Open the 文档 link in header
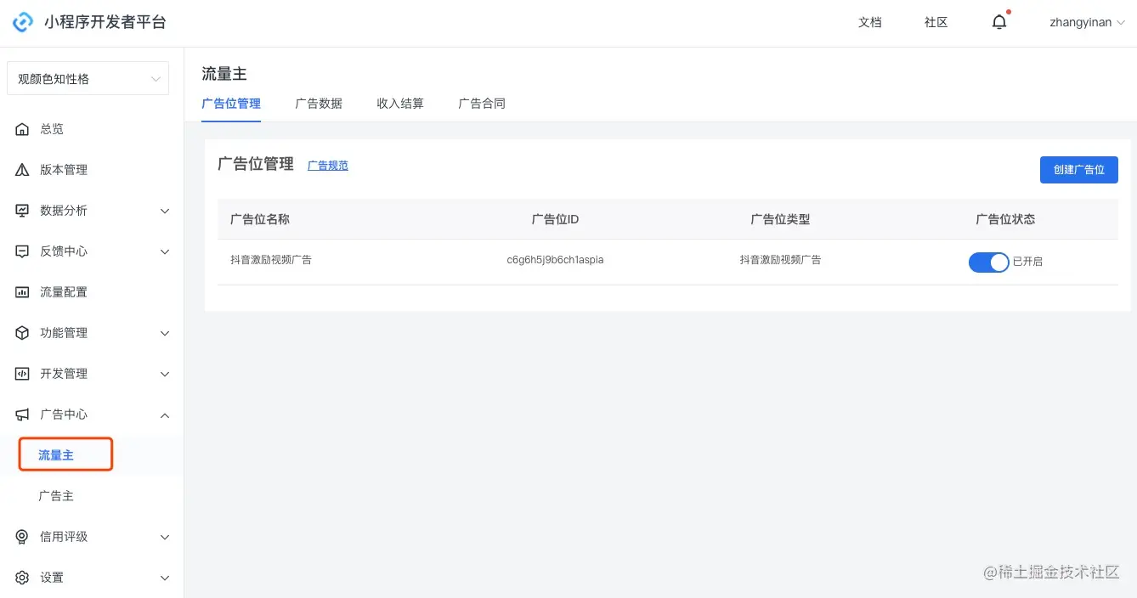The height and width of the screenshot is (598, 1137). click(x=870, y=23)
